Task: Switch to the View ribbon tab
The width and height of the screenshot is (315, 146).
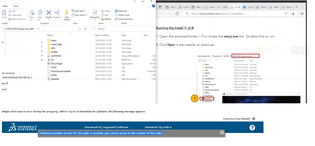Action: point(15,6)
